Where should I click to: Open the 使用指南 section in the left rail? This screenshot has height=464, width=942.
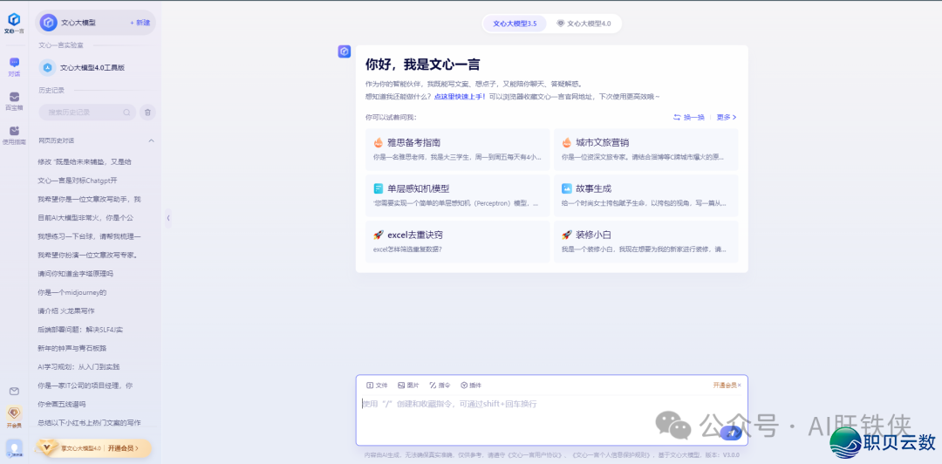15,135
